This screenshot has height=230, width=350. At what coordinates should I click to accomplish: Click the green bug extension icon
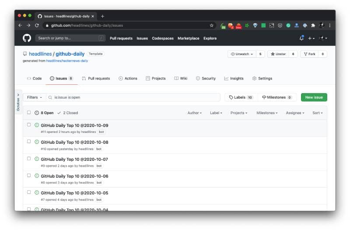click(x=247, y=25)
